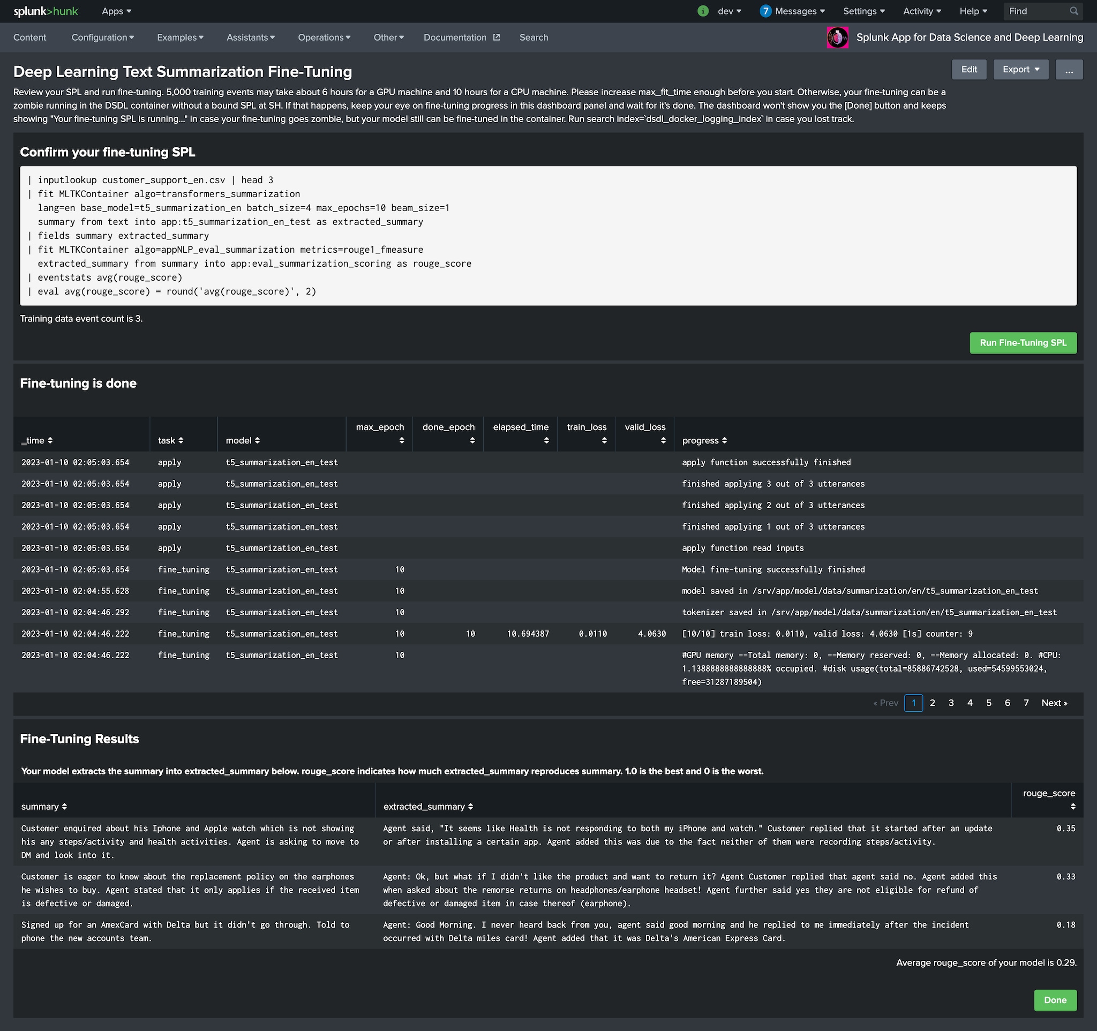The width and height of the screenshot is (1097, 1031).
Task: Select the Content tab
Action: tap(30, 37)
